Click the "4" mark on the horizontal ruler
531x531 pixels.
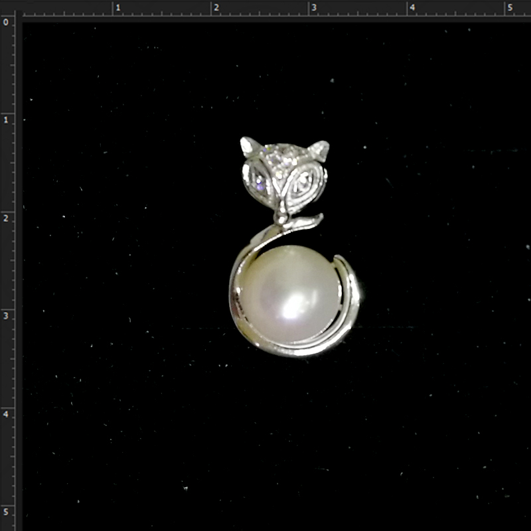pyautogui.click(x=412, y=7)
